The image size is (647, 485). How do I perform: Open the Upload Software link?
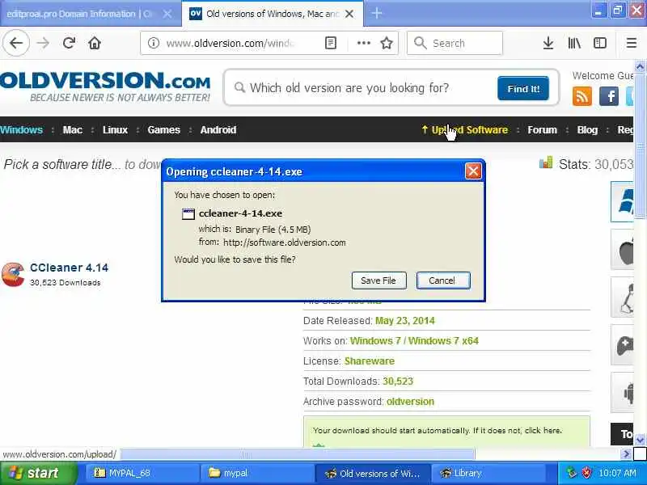coord(465,130)
